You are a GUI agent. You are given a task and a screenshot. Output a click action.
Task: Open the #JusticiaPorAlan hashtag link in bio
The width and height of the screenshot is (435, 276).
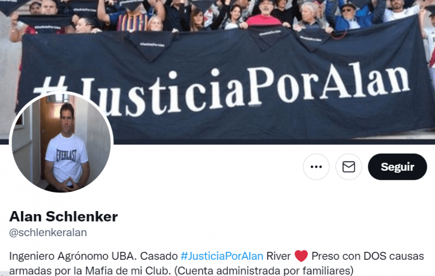click(222, 256)
